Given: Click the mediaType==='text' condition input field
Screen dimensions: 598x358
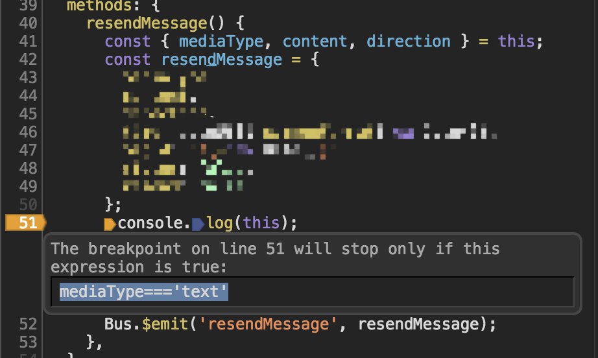Looking at the screenshot, I should point(313,292).
